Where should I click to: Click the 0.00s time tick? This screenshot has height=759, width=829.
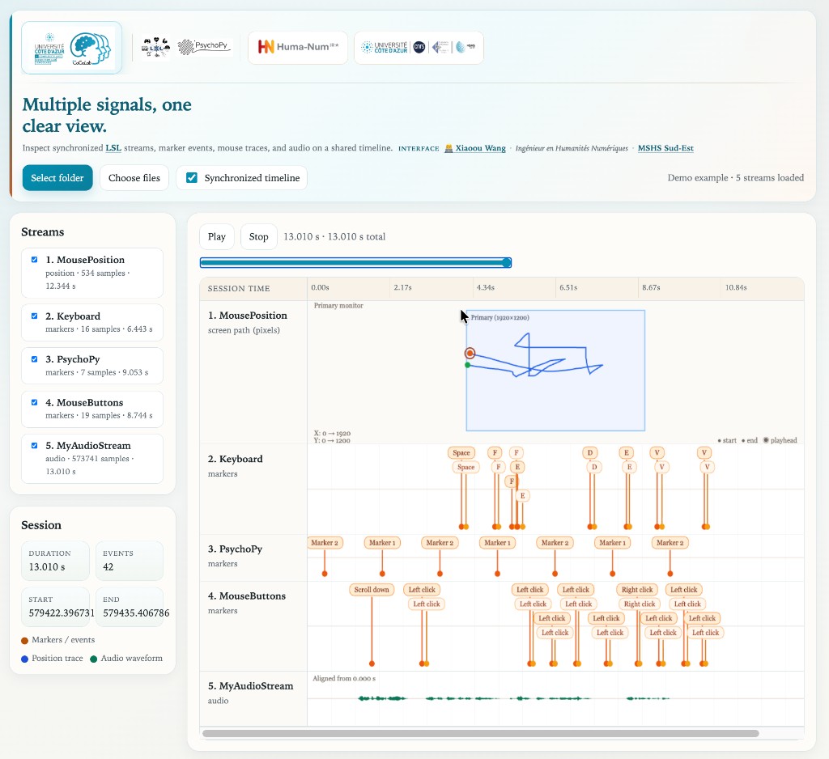[x=320, y=287]
